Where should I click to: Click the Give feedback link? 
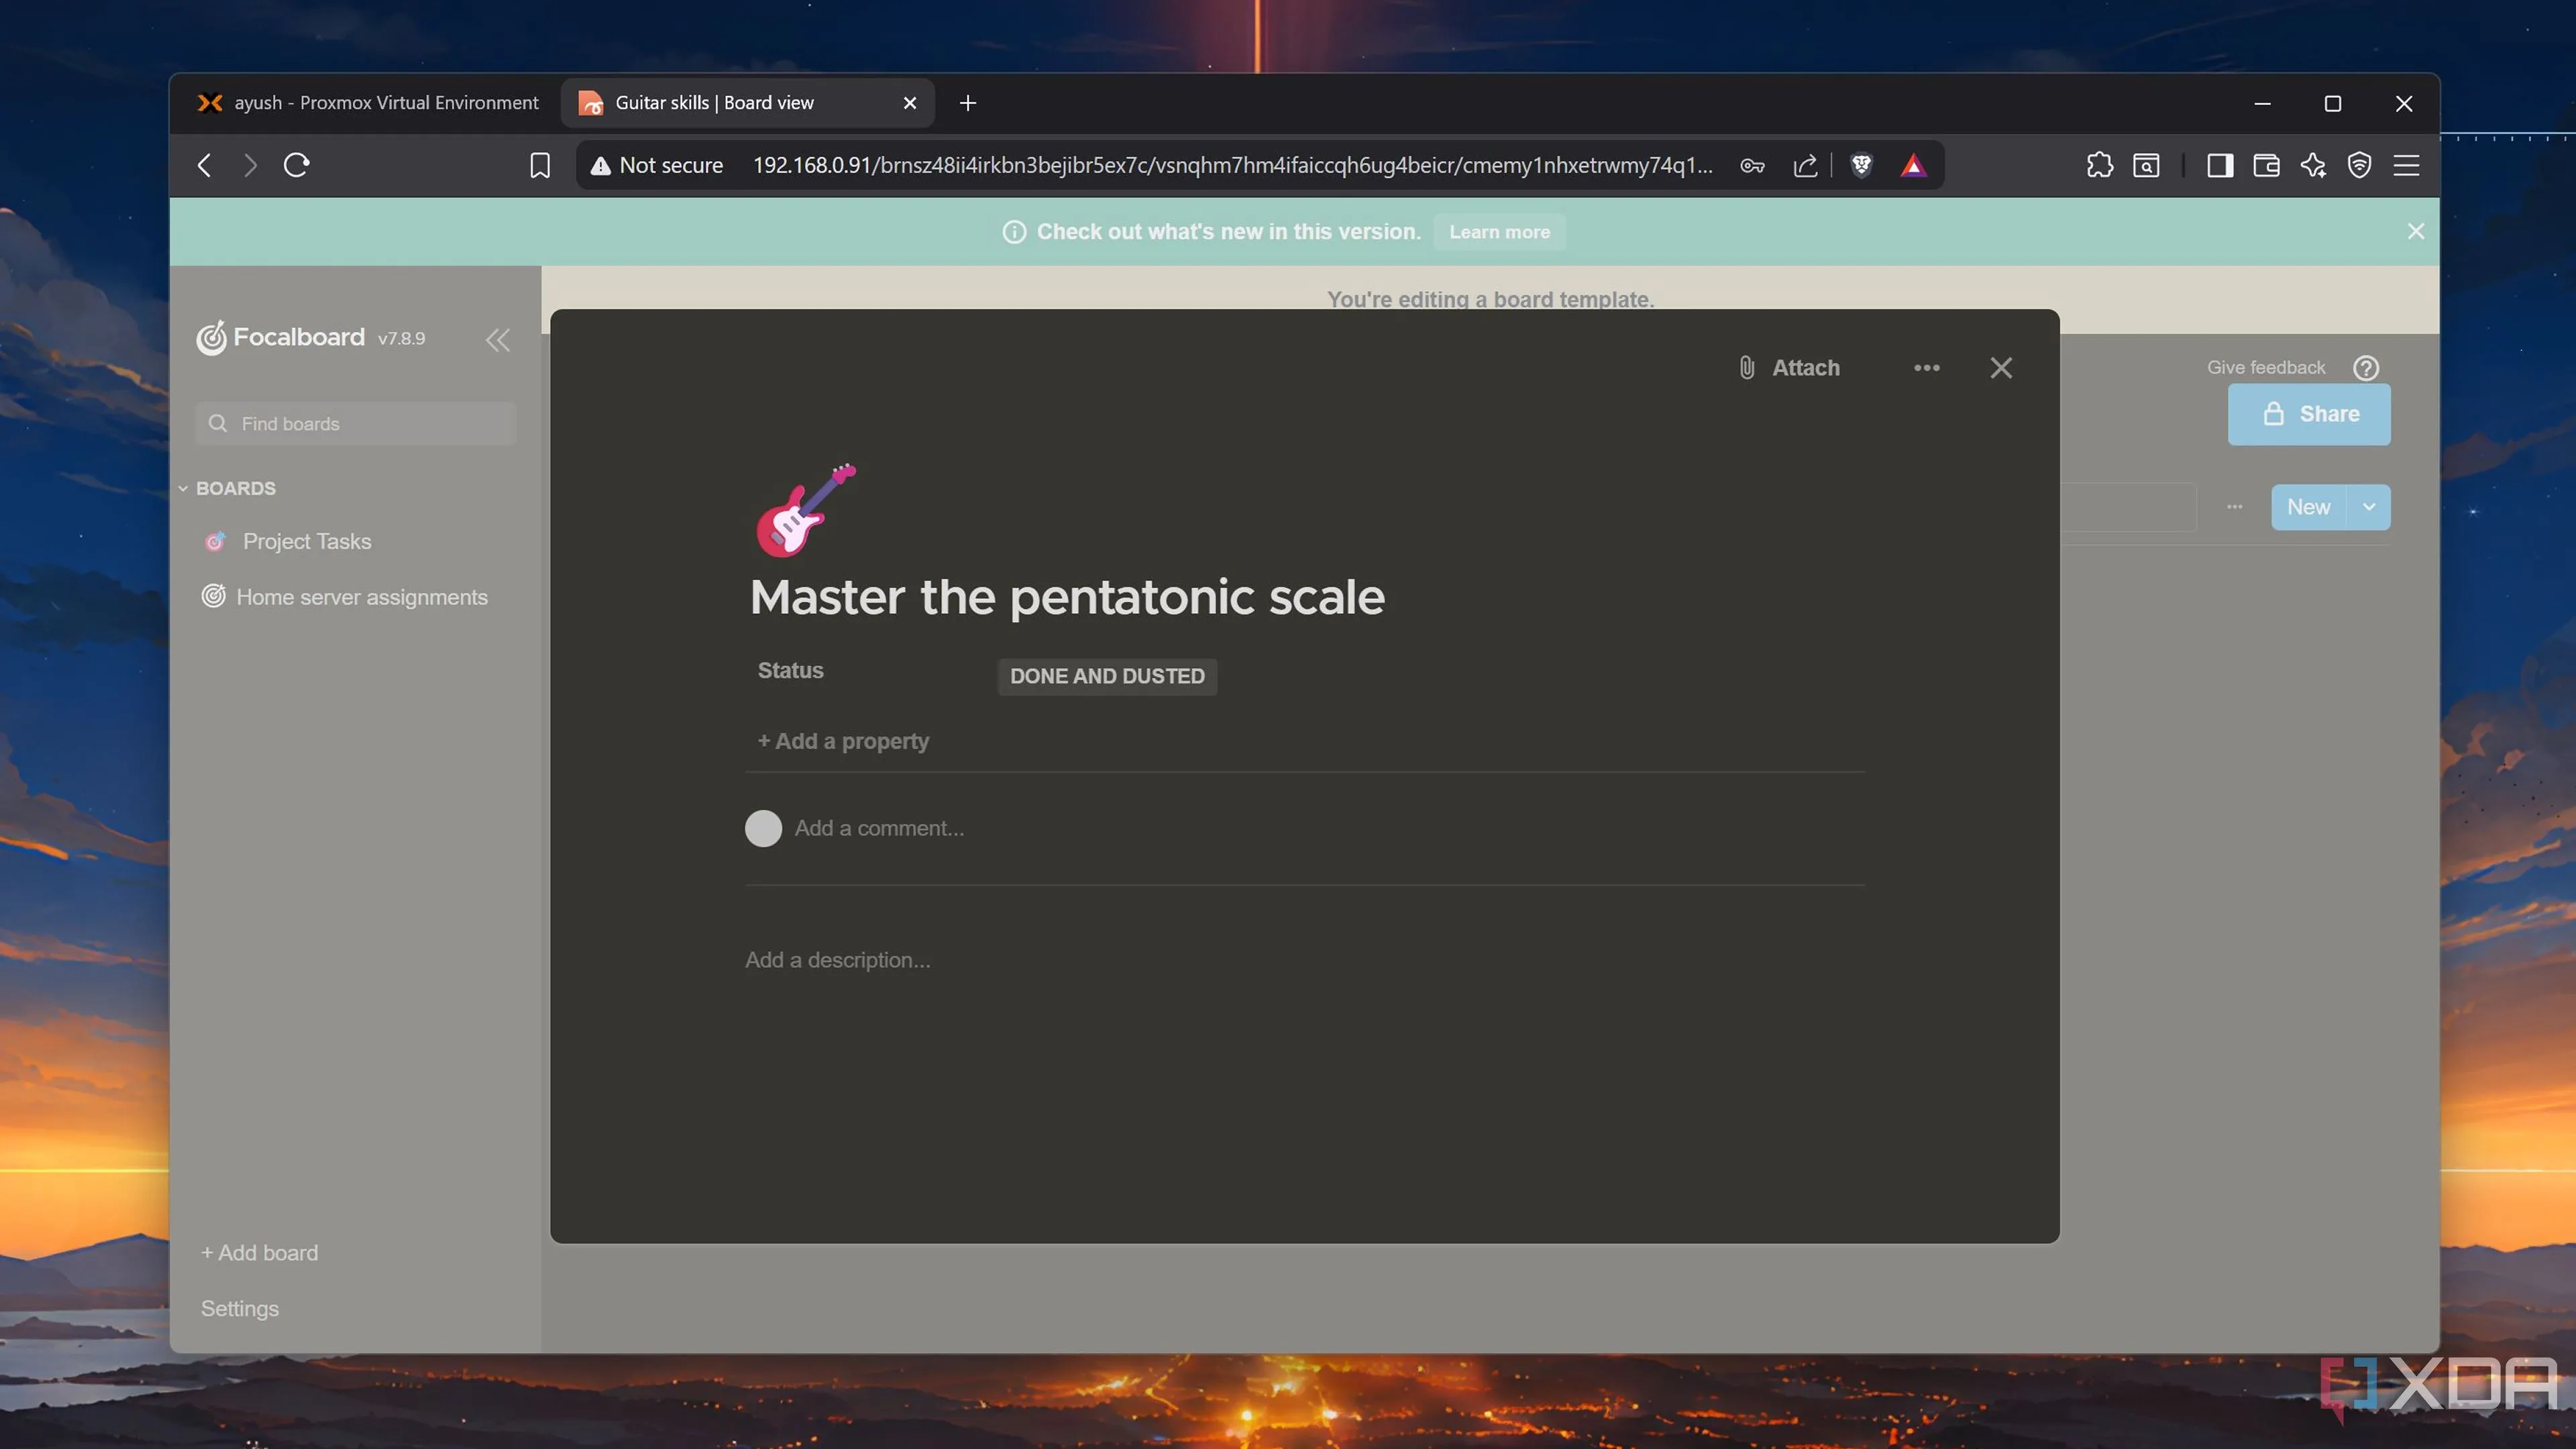(x=2266, y=368)
